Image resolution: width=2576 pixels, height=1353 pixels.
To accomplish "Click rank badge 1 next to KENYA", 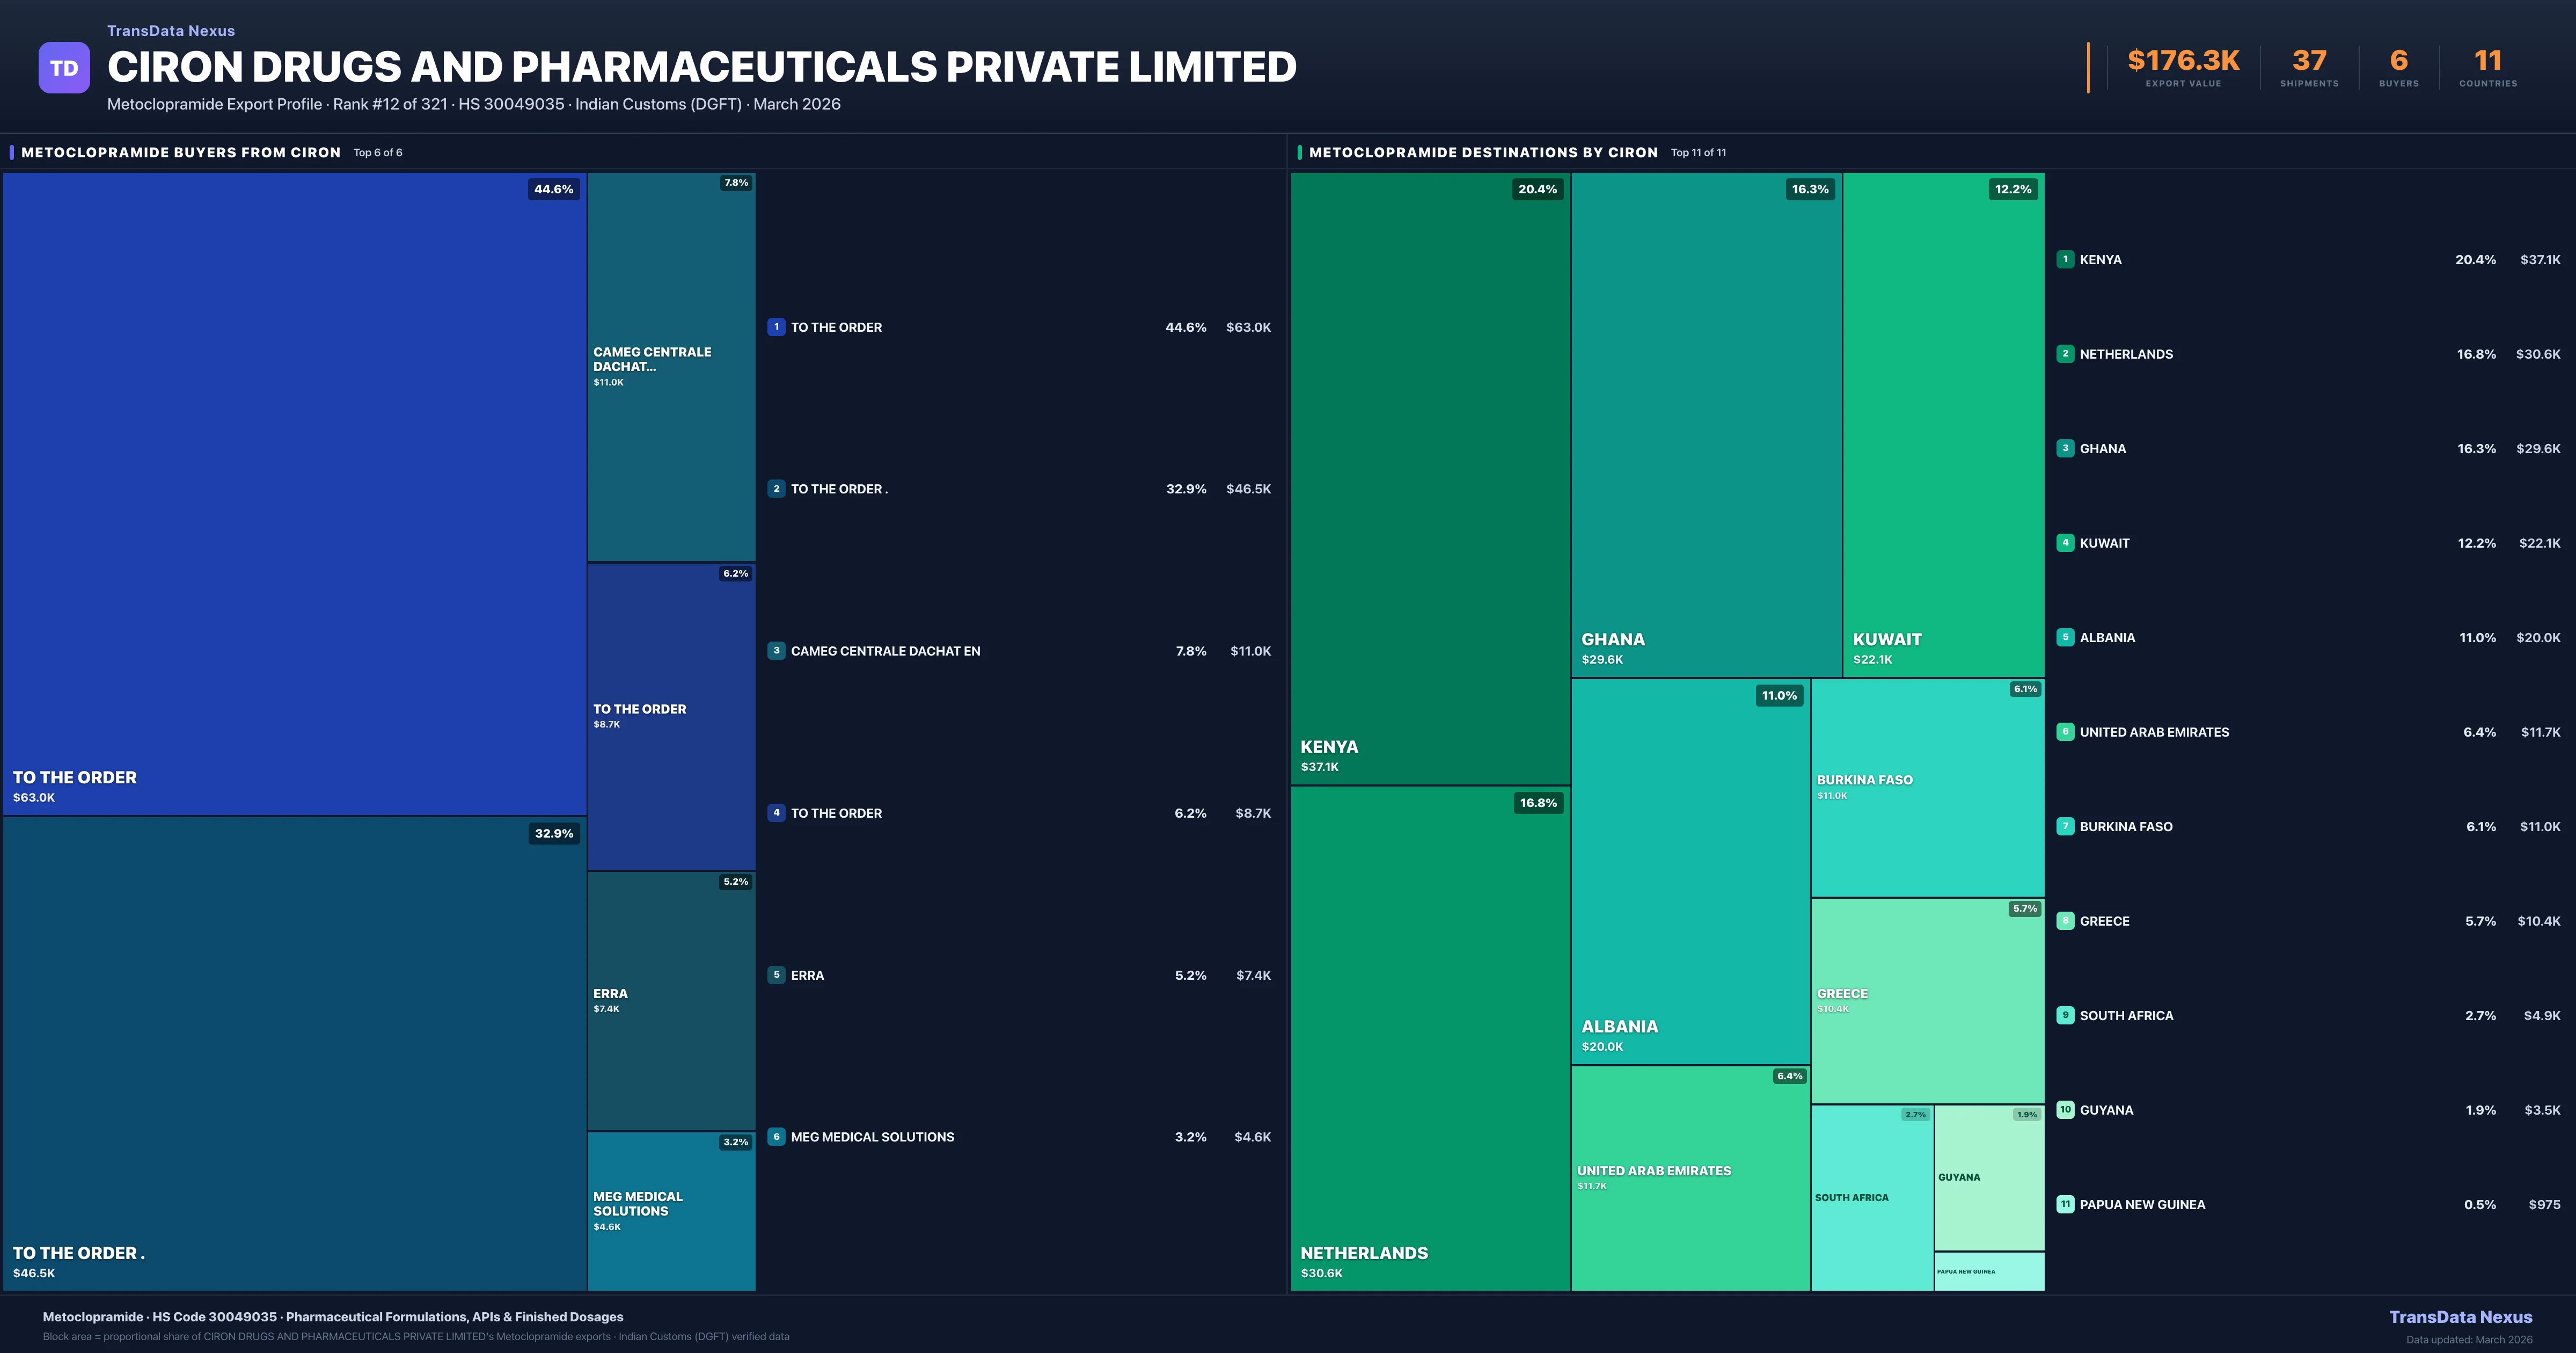I will (x=2065, y=259).
